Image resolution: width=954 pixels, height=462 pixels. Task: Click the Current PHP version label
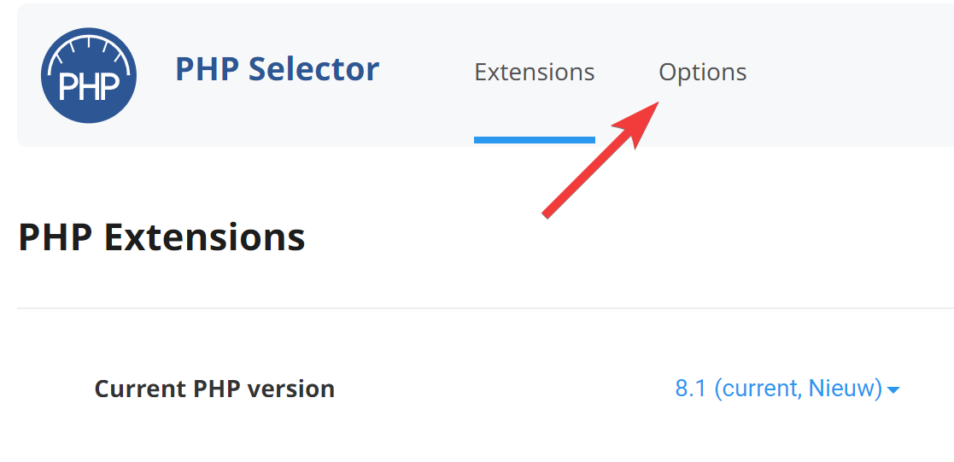[x=214, y=389]
